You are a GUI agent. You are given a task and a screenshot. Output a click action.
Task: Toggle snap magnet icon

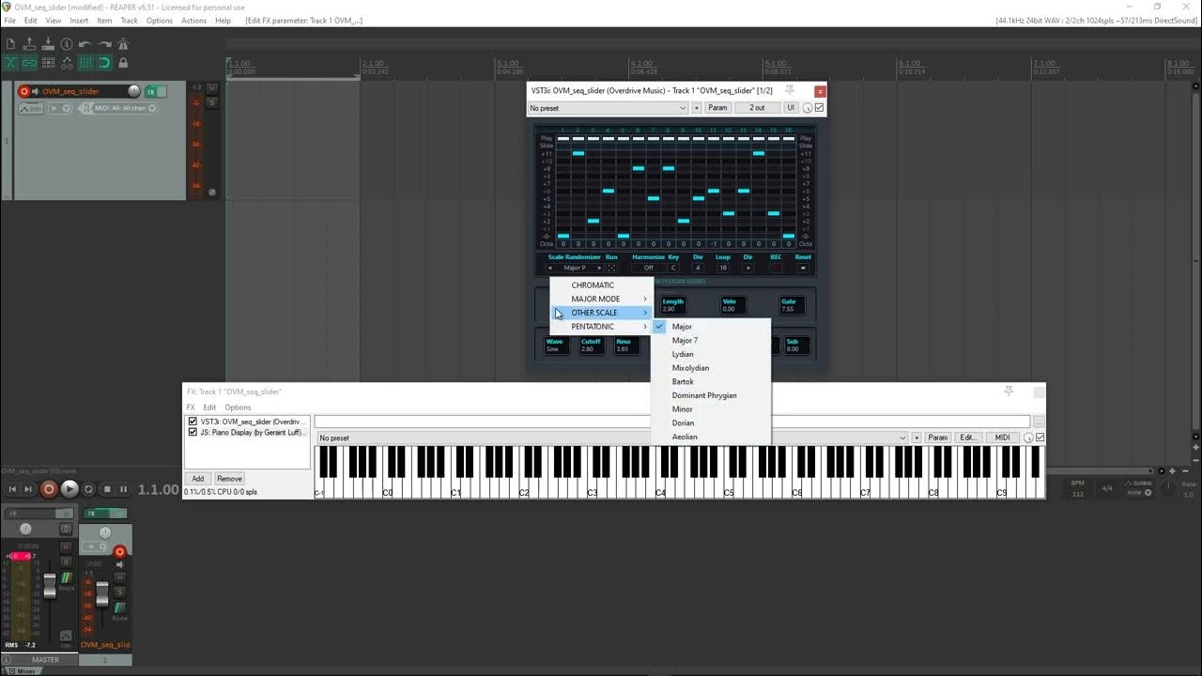coord(104,63)
